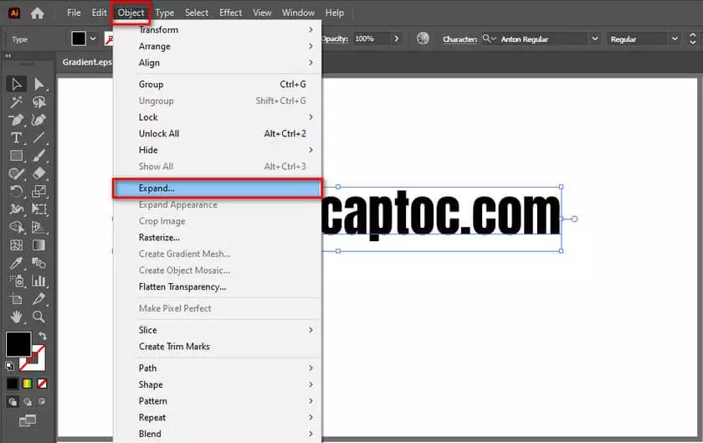
Task: Choose Expand... from the Object menu
Action: [x=218, y=188]
